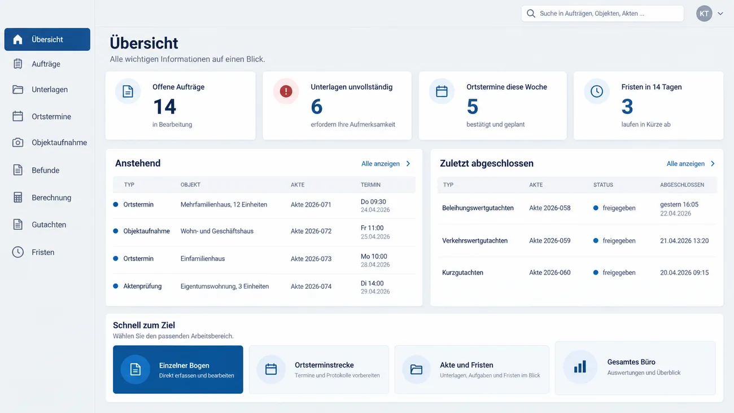Click the folder icon on Akte und Fristen tile

(416, 370)
